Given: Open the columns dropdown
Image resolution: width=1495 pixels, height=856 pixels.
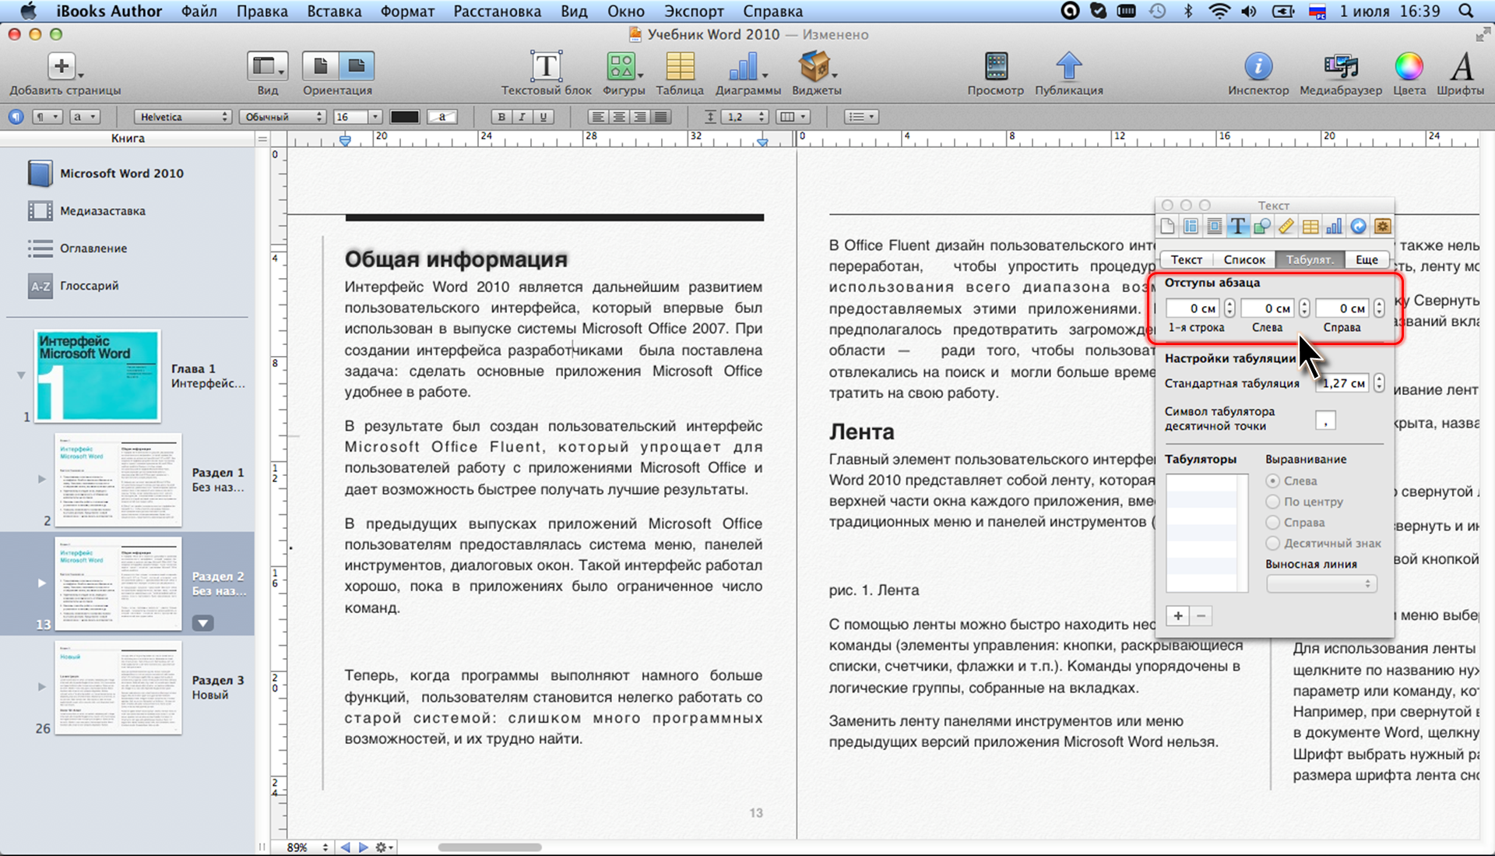Looking at the screenshot, I should [x=793, y=117].
